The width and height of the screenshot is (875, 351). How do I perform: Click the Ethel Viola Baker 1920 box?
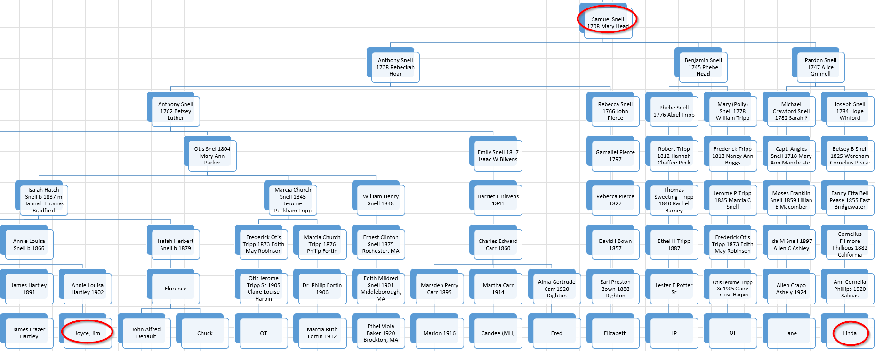point(380,333)
